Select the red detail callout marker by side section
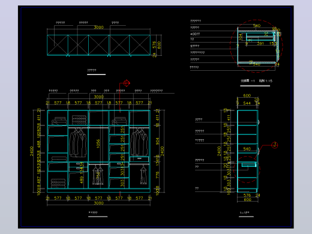 (275, 145)
